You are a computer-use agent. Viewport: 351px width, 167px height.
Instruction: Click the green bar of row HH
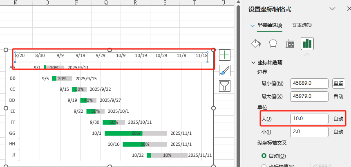point(134,144)
